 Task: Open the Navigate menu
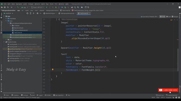19,4
